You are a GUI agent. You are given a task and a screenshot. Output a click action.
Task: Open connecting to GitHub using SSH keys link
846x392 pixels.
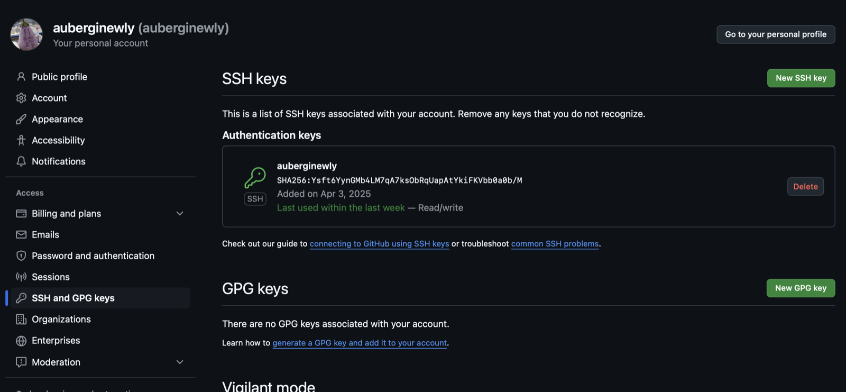pyautogui.click(x=379, y=244)
